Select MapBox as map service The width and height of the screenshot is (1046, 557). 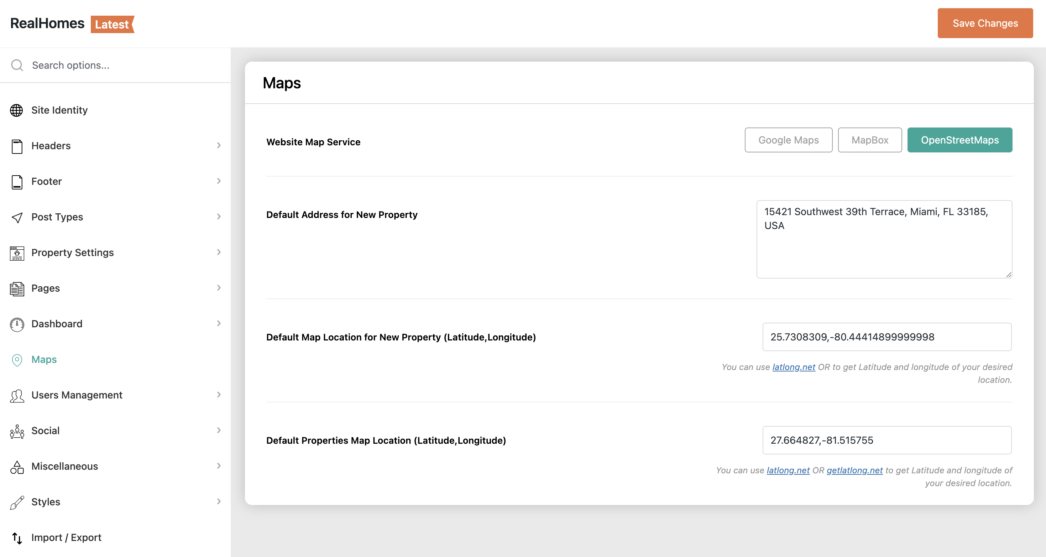tap(869, 140)
